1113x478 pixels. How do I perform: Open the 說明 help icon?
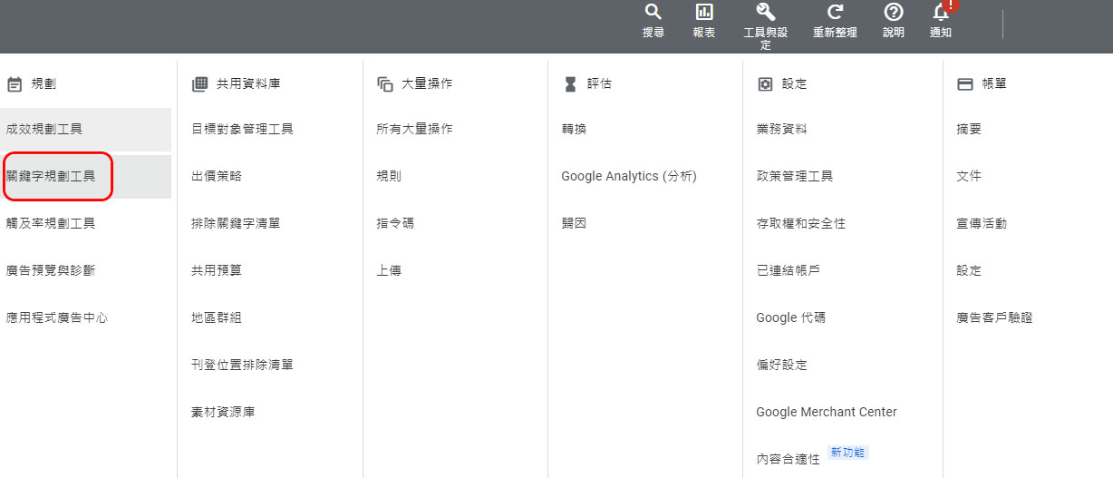[894, 13]
